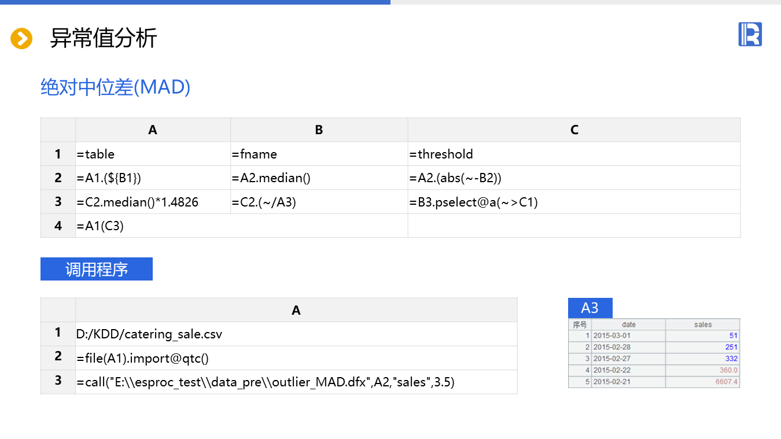Click the D:/KDD/catering_sale.csv path cell
This screenshot has height=439, width=781.
tap(296, 334)
